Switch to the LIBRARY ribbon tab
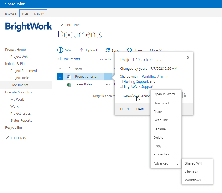Image resolution: width=222 pixels, height=193 pixels. point(39,14)
